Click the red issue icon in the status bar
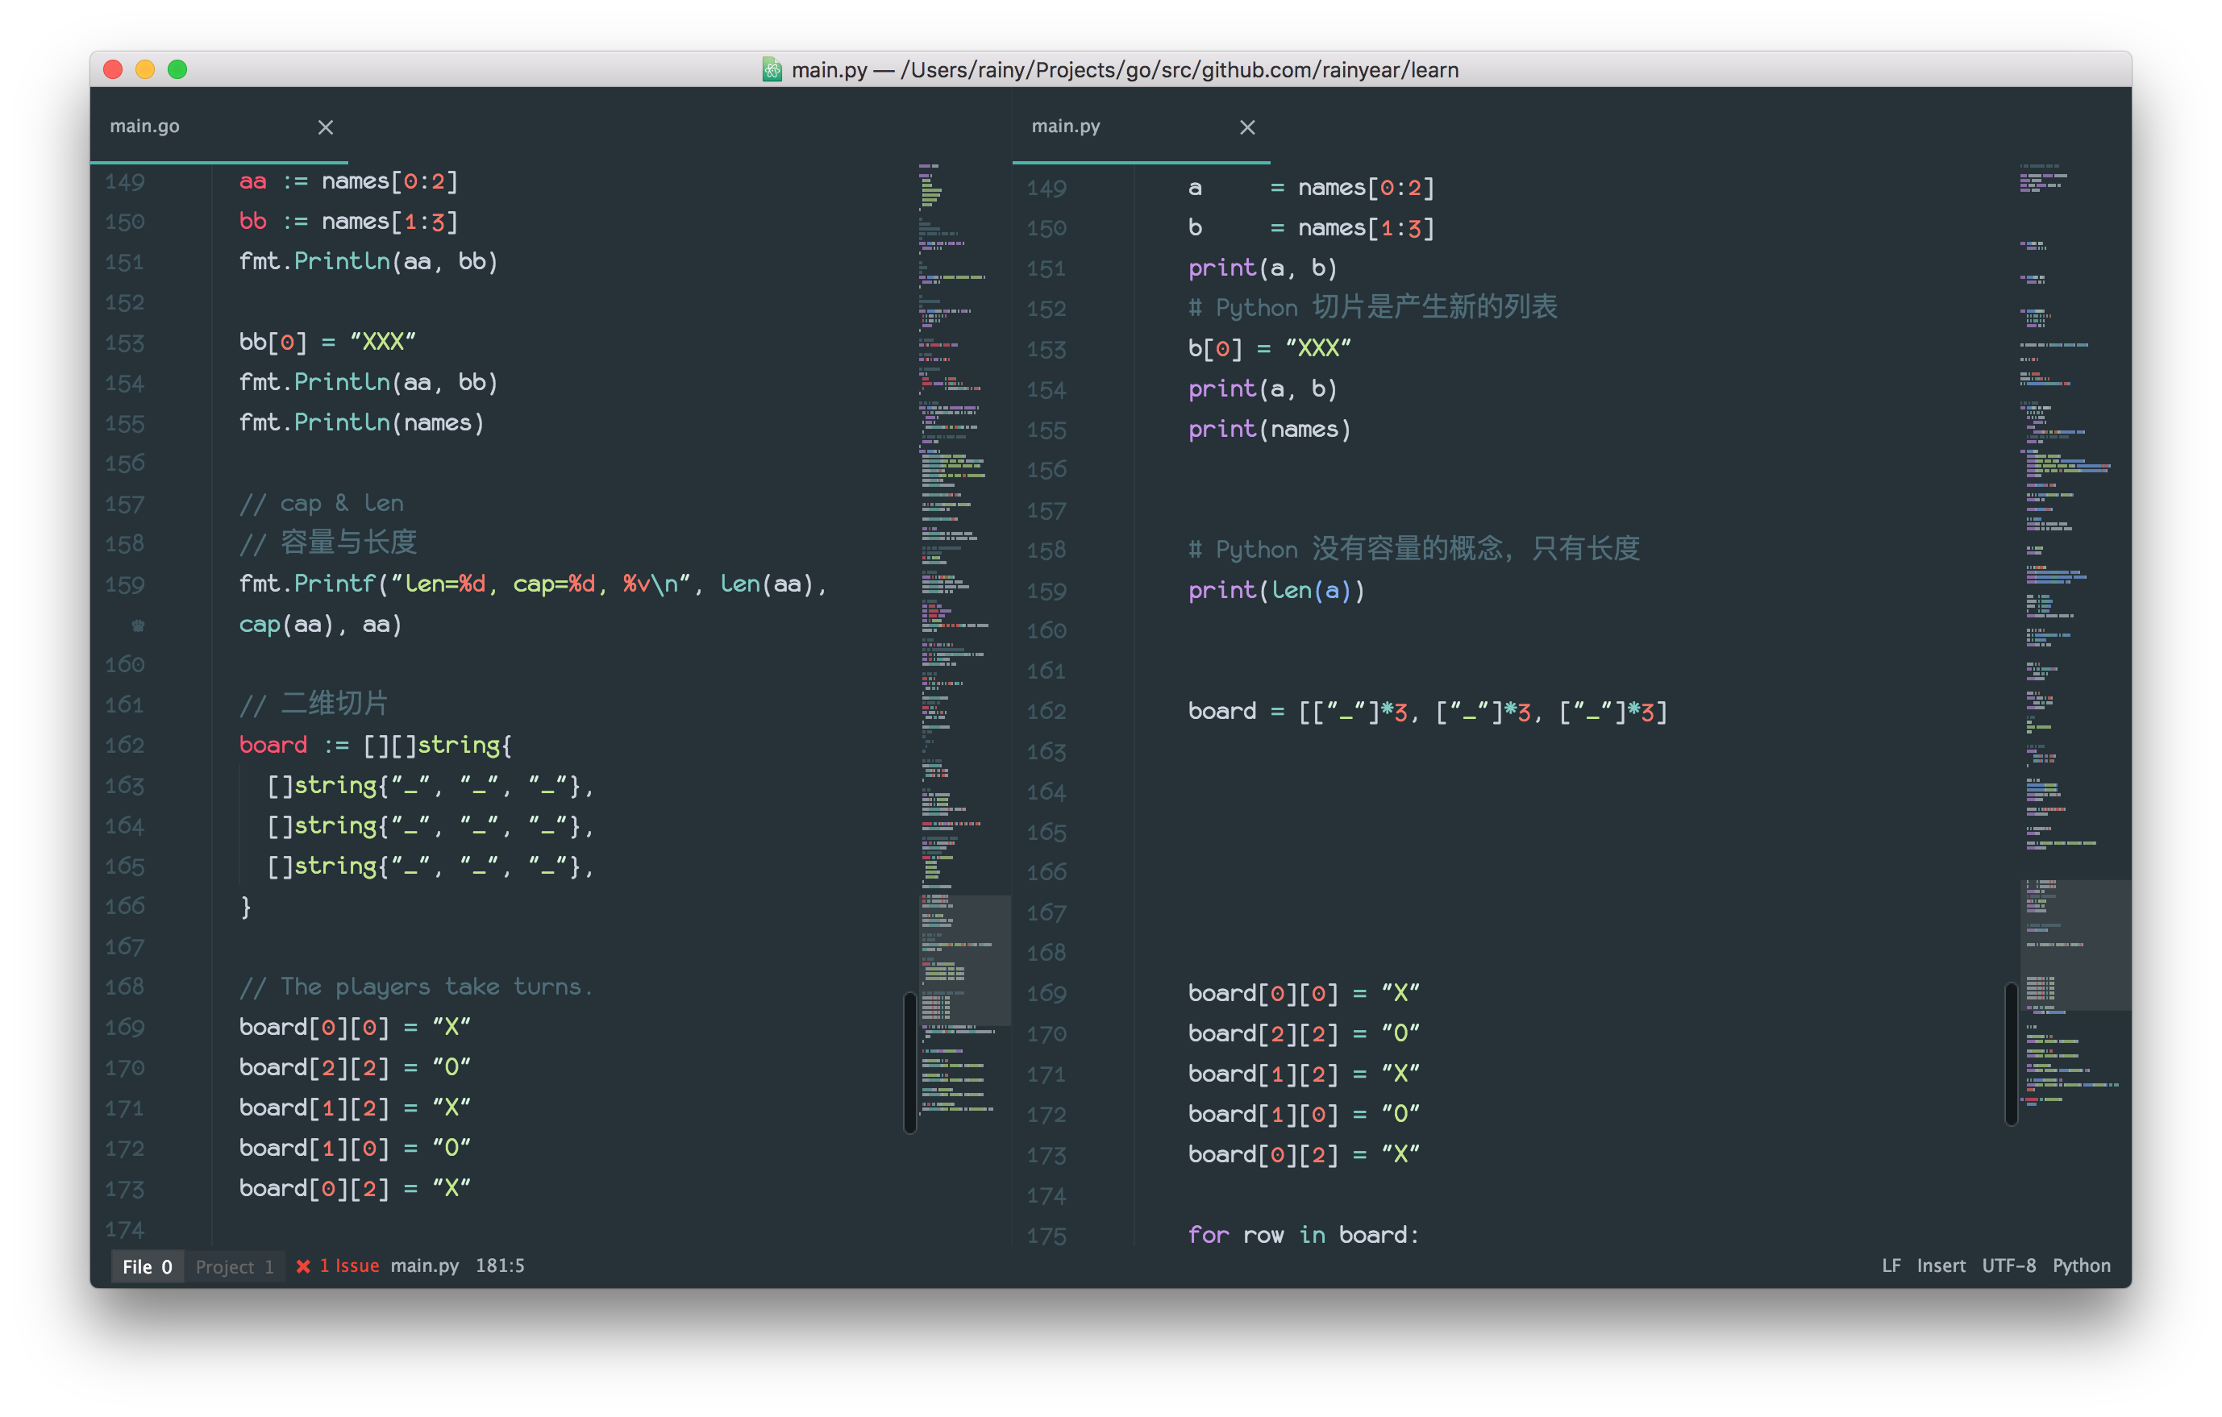The image size is (2222, 1417). [x=304, y=1265]
